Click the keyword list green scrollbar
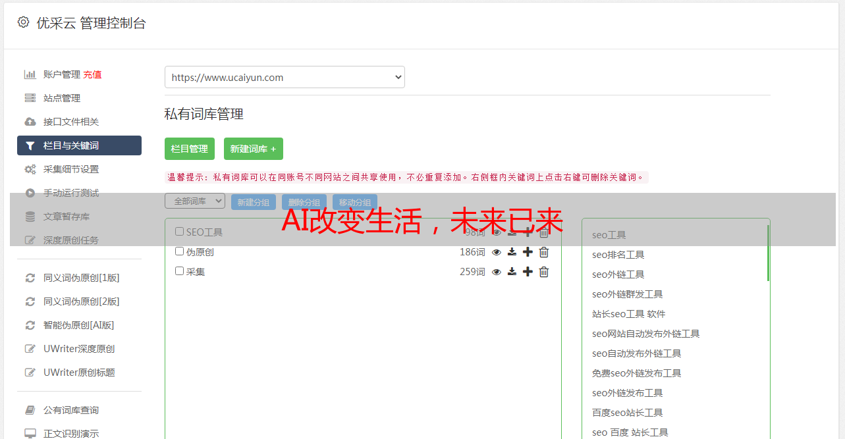This screenshot has height=439, width=845. 768,253
